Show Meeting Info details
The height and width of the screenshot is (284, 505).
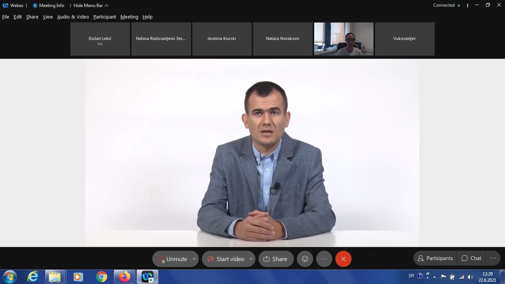48,6
